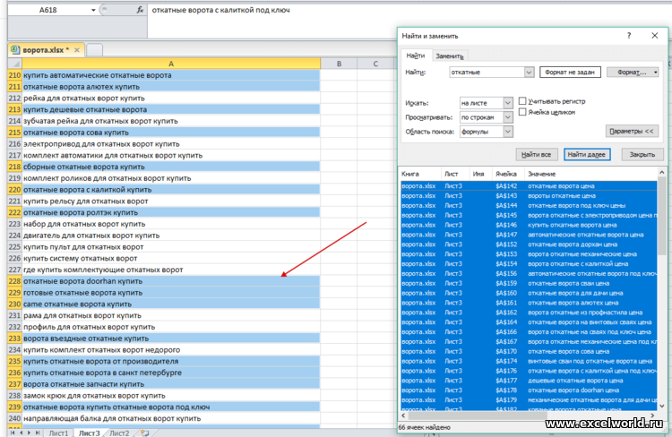Open a new blank workbook tab

click(x=94, y=50)
